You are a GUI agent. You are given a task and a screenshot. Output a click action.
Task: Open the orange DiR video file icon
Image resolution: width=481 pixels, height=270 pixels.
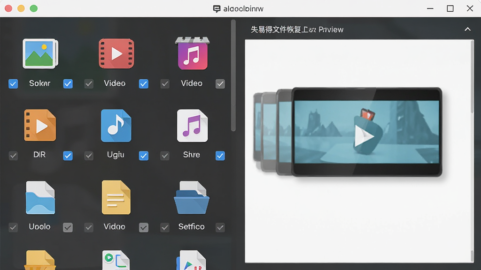[40, 125]
